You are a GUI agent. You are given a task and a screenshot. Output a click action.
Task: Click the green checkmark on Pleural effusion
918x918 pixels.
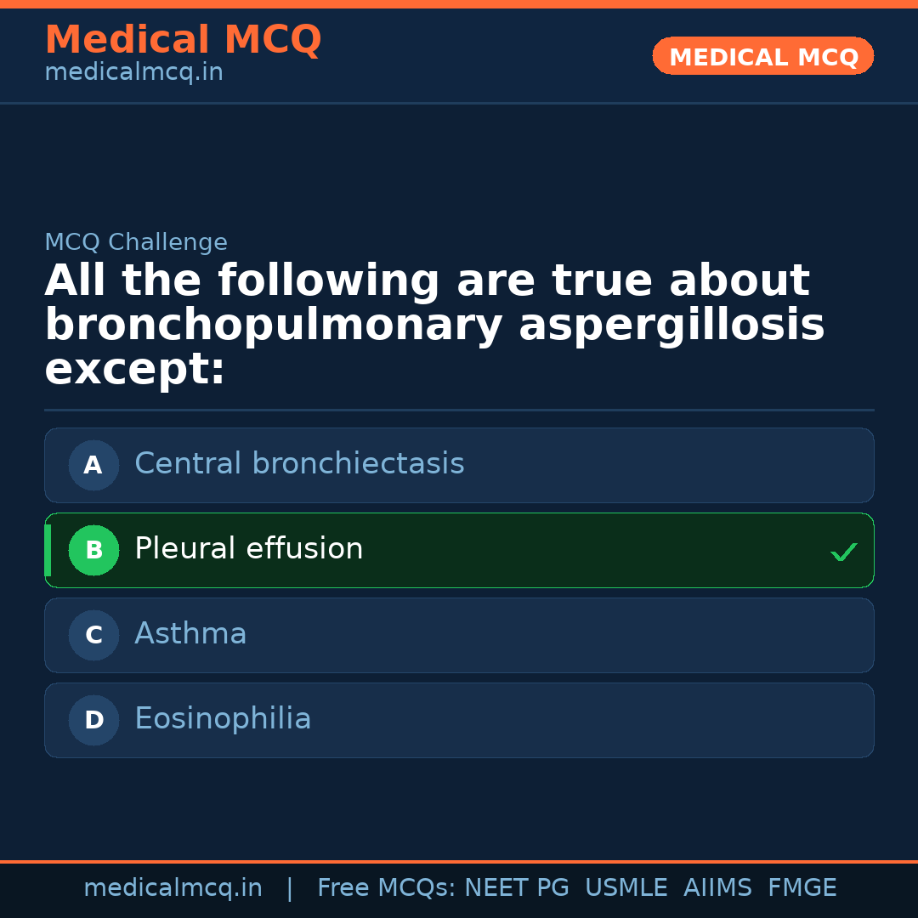point(843,552)
